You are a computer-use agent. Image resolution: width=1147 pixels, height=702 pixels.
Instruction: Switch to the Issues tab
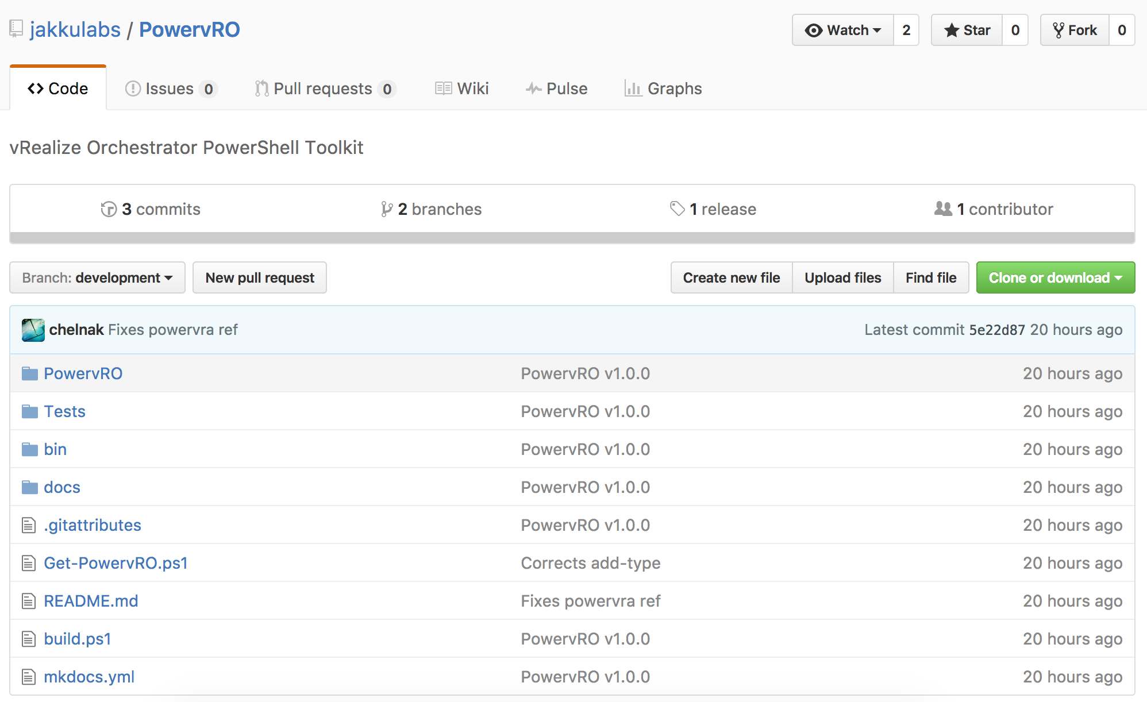170,88
